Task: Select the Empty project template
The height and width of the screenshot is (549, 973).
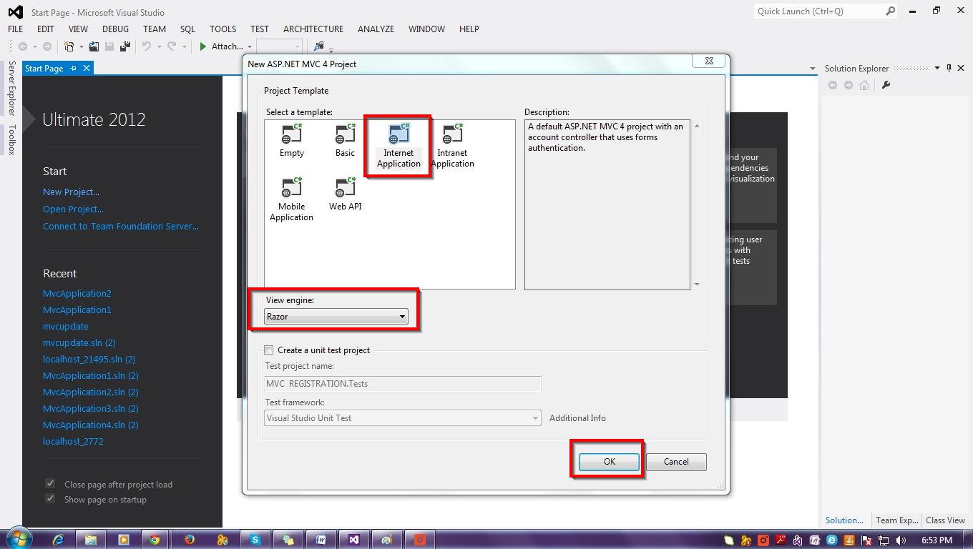Action: point(291,139)
